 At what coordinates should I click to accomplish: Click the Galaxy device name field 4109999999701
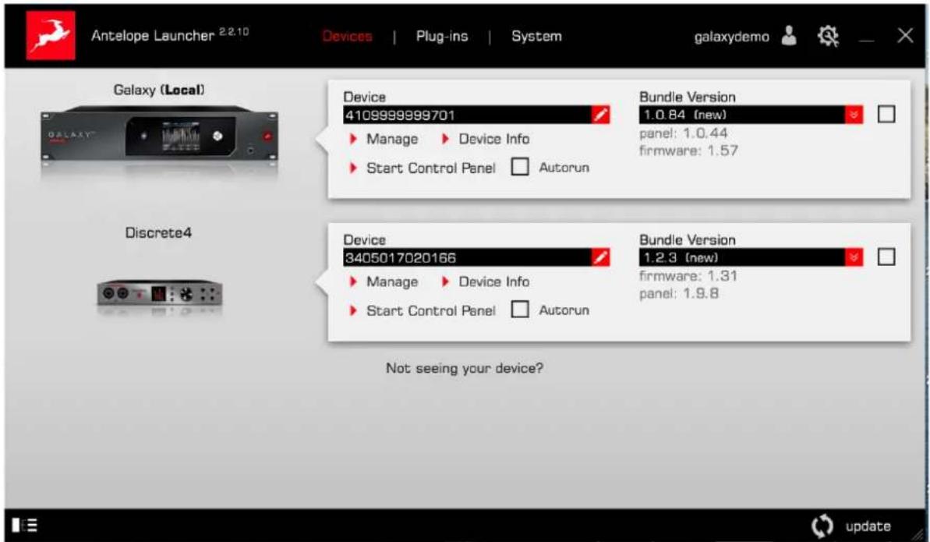pos(468,115)
